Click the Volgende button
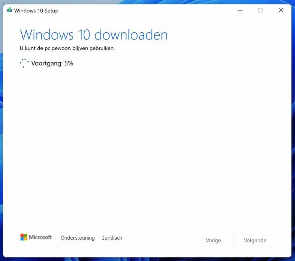295x261 pixels. [255, 240]
